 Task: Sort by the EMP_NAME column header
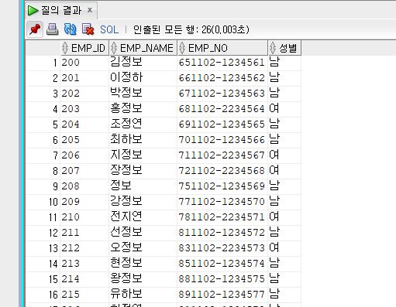(x=143, y=48)
